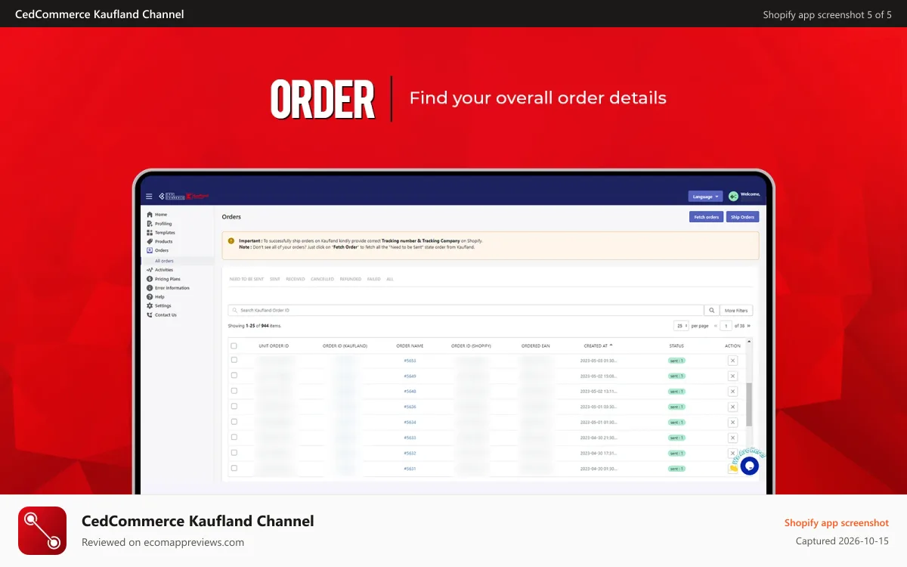Viewport: 907px width, 567px height.
Task: Cancel order #5636 with X icon
Action: 732,407
